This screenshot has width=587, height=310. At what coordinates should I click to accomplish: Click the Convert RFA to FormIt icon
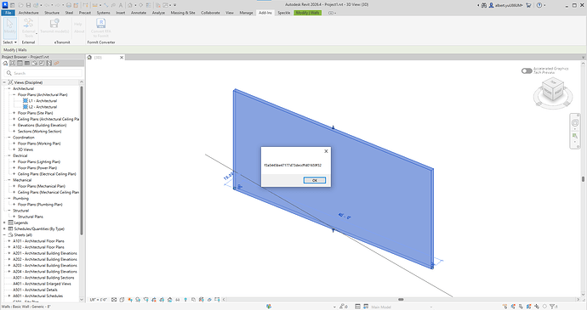[100, 23]
